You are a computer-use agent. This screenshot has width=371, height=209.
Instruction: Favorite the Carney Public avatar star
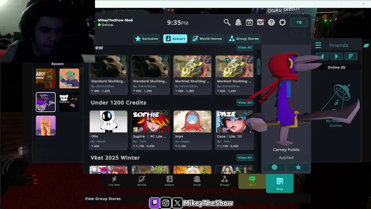coord(298,167)
